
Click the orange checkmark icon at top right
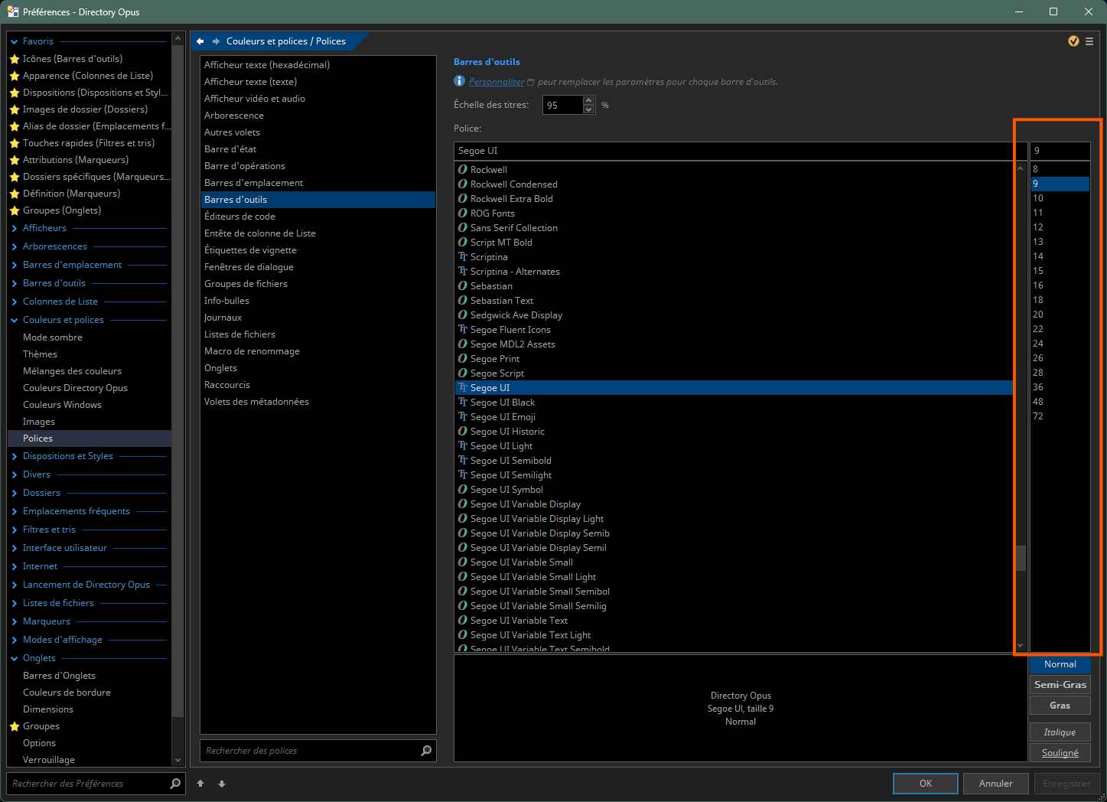[x=1073, y=41]
